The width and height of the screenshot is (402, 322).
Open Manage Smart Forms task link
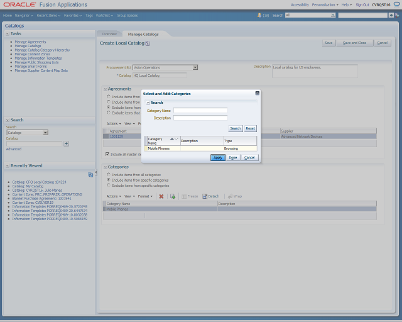pos(31,67)
